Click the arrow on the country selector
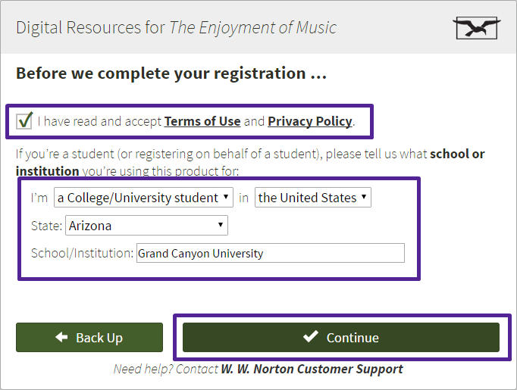This screenshot has width=517, height=390. click(x=364, y=197)
